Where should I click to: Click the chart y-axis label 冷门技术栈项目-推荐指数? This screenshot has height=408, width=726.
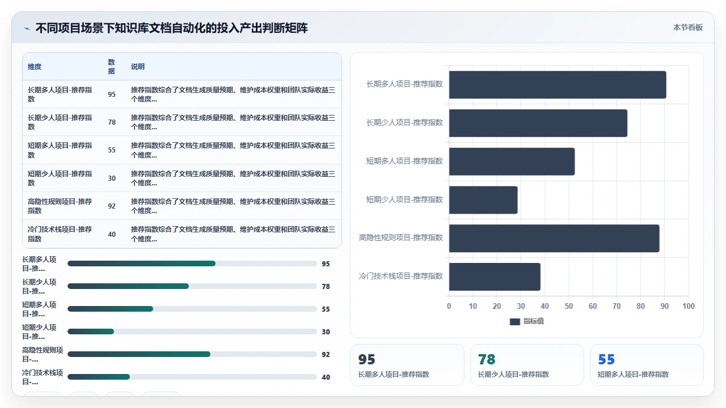400,276
